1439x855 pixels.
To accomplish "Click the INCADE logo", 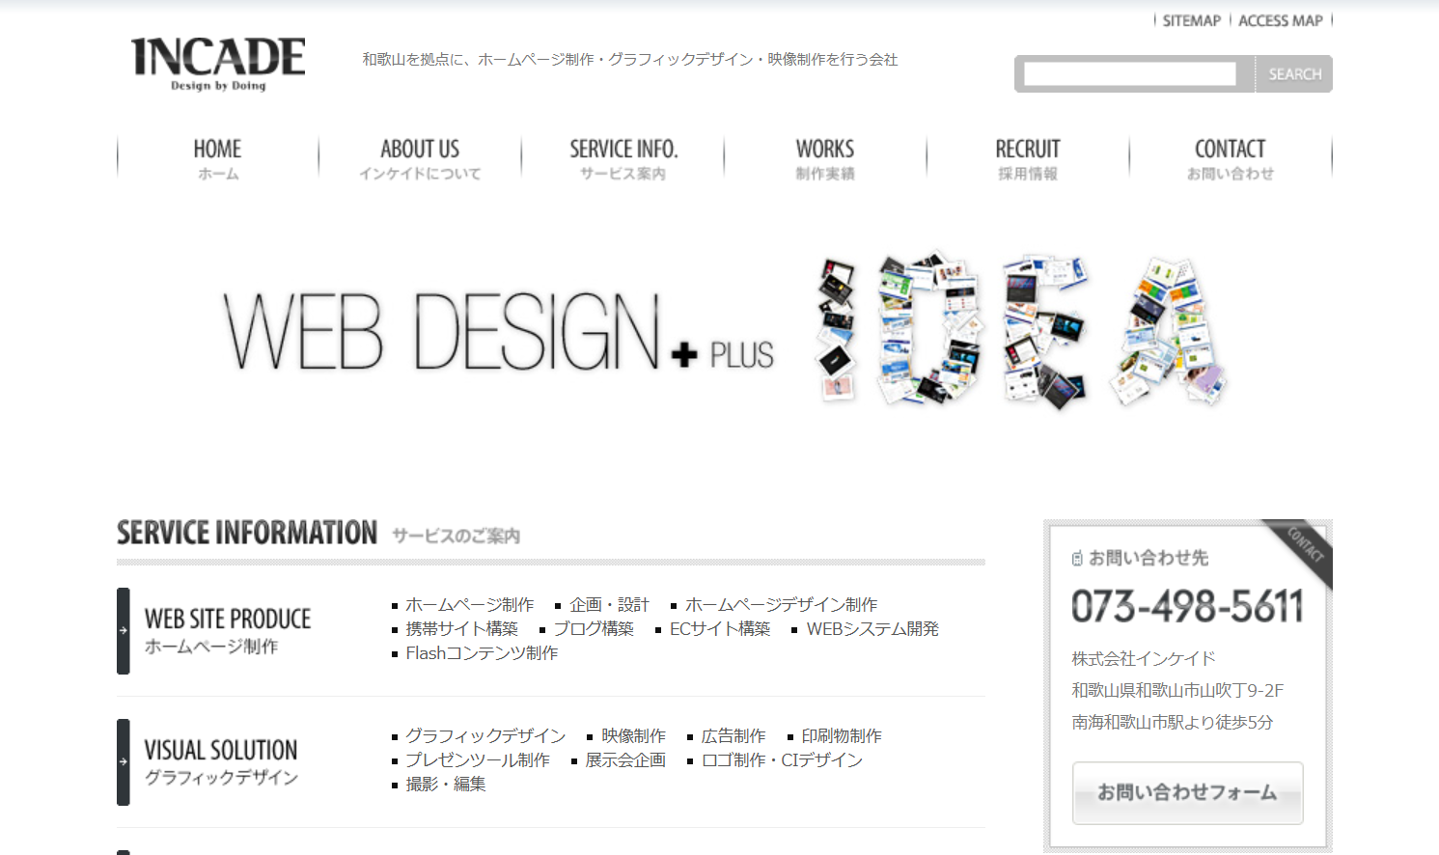I will pyautogui.click(x=218, y=64).
